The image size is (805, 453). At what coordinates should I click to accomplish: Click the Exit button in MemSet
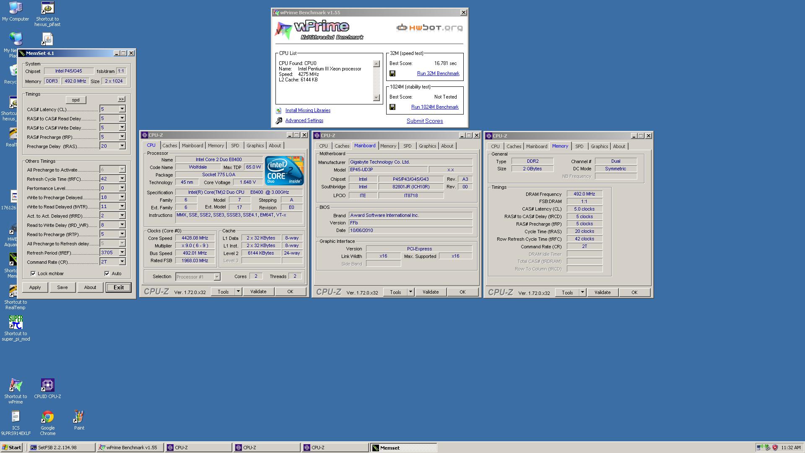(x=119, y=287)
